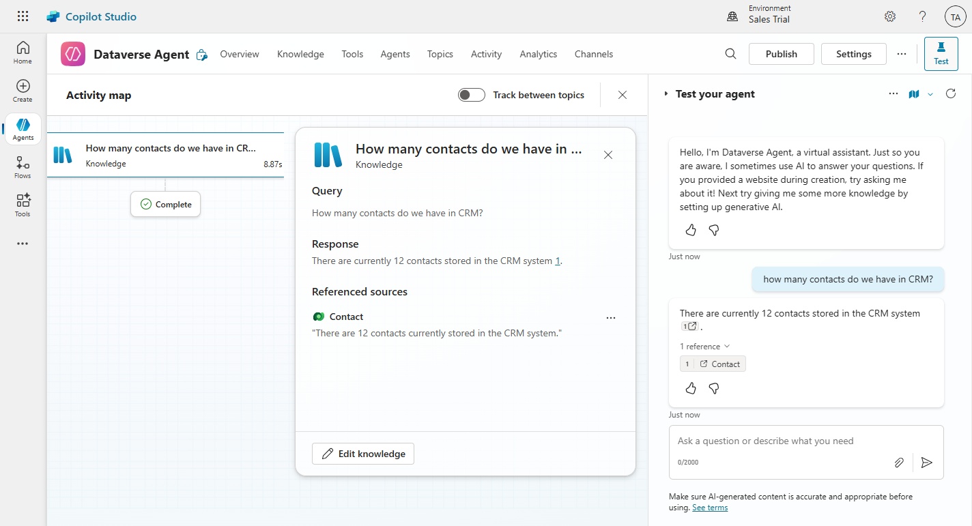Screen dimensions: 972x526
Task: Switch to the Knowledge tab
Action: (300, 54)
